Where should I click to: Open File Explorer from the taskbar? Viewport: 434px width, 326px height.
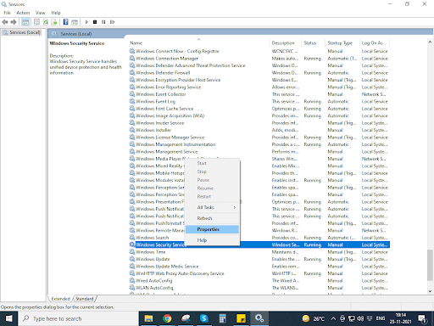pos(148,318)
